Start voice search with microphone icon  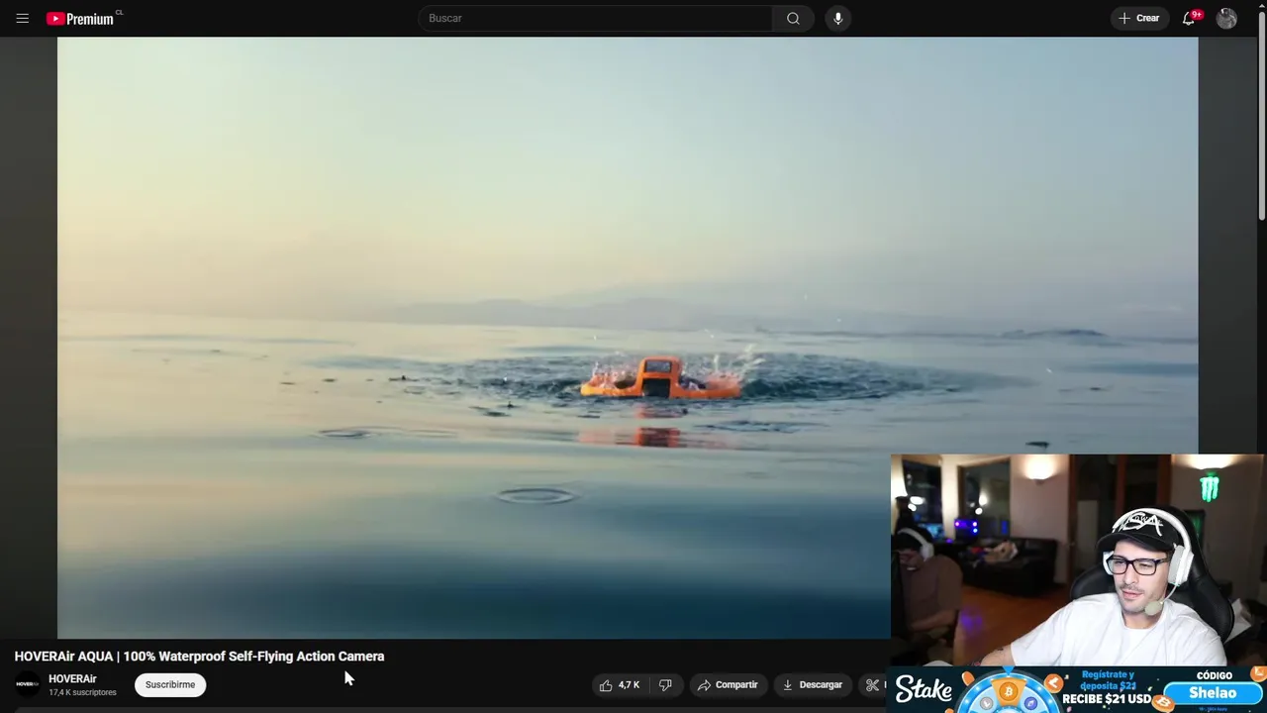(837, 18)
